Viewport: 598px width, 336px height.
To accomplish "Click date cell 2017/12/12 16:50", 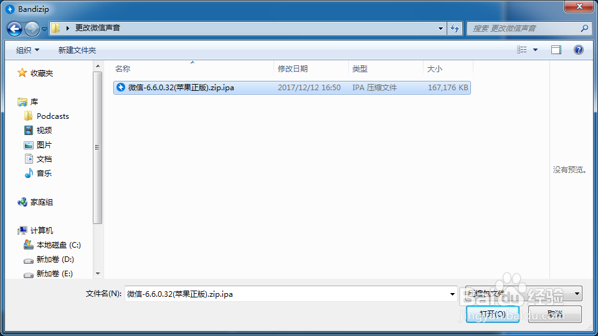I will pos(309,88).
